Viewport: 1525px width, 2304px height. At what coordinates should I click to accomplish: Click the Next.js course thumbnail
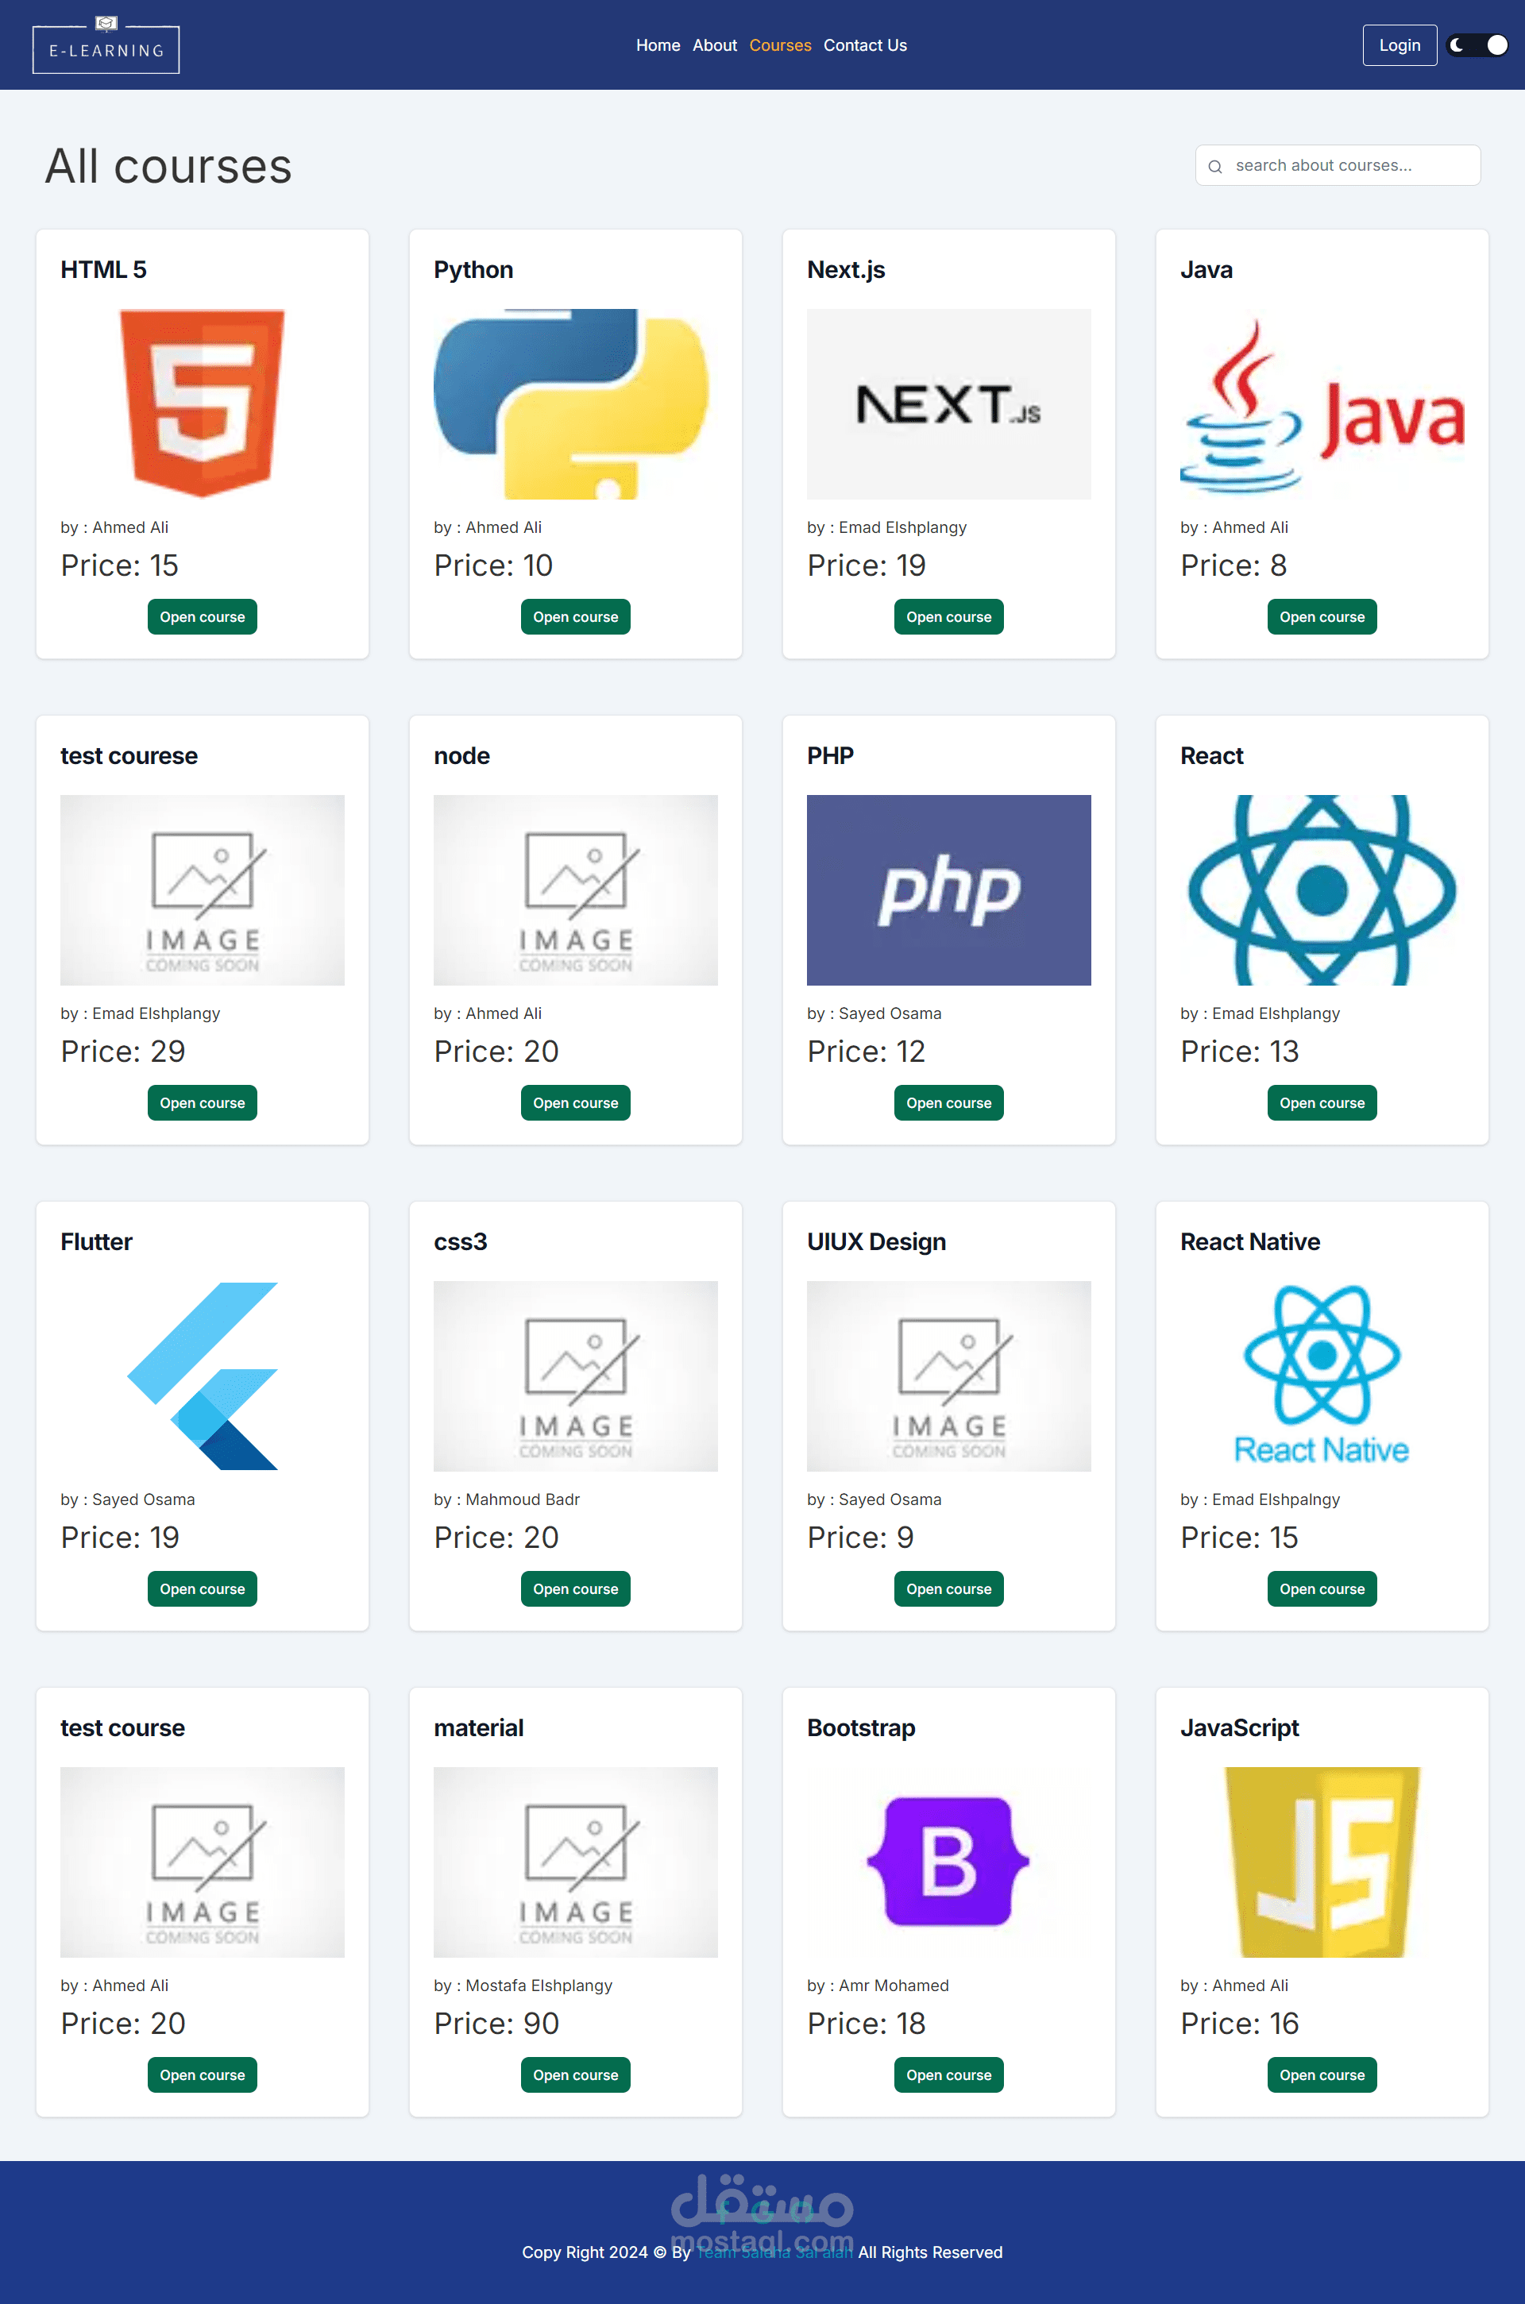pos(948,403)
